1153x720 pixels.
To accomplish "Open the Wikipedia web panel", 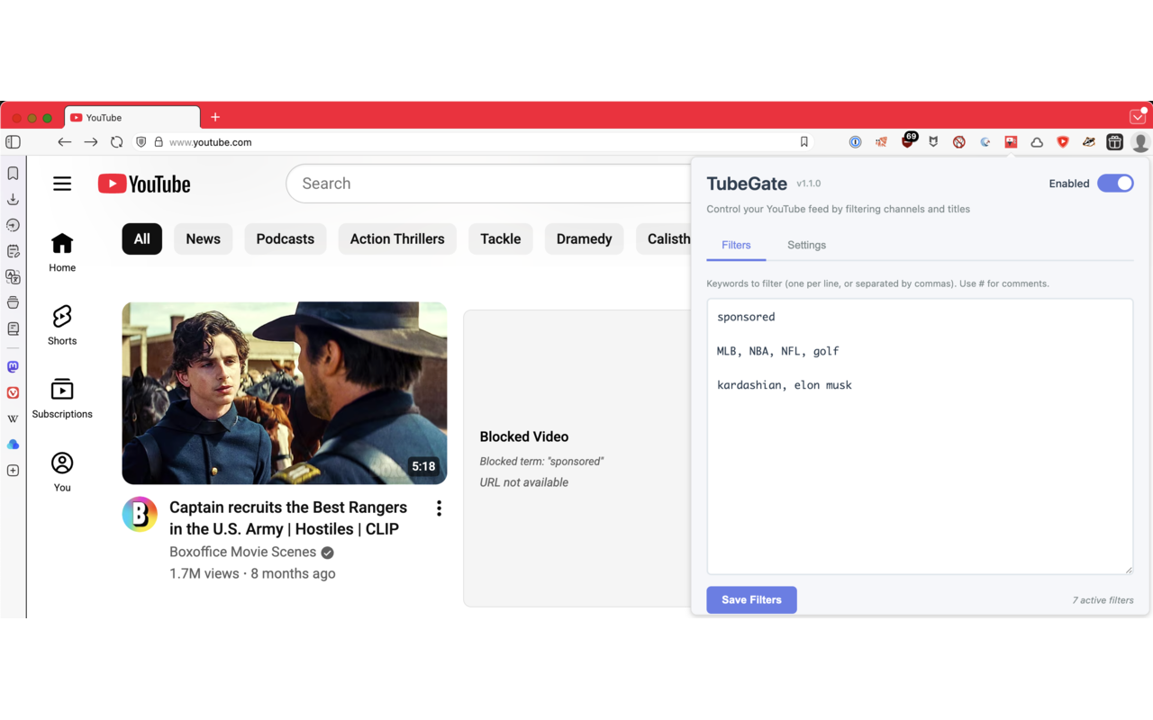I will click(13, 418).
